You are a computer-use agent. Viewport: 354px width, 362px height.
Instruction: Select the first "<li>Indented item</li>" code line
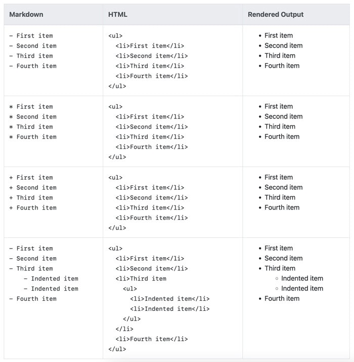(x=170, y=299)
